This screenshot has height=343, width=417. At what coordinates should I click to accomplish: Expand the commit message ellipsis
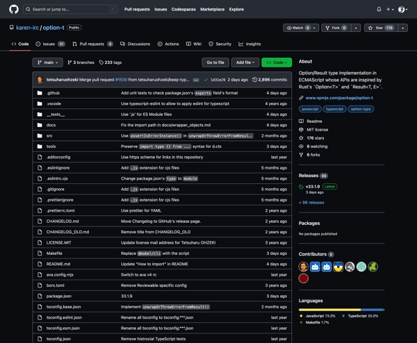tap(196, 80)
